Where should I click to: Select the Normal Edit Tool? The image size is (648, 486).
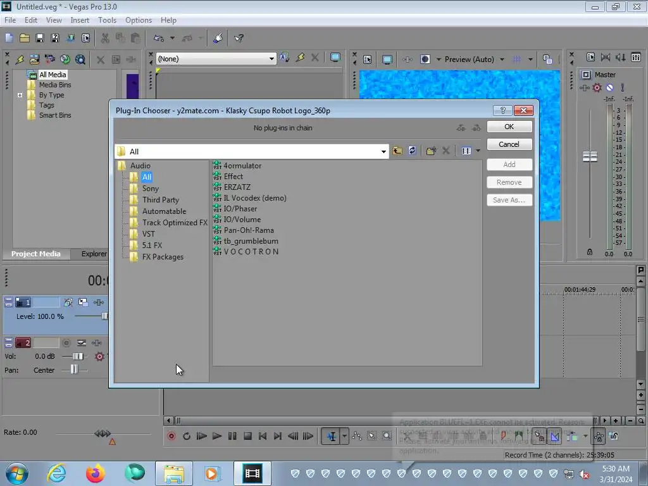coord(332,436)
